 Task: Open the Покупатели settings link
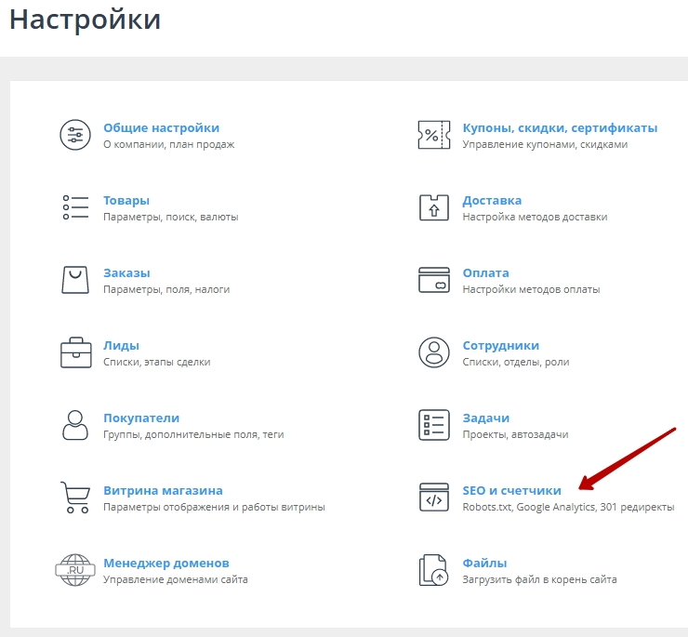click(x=141, y=418)
